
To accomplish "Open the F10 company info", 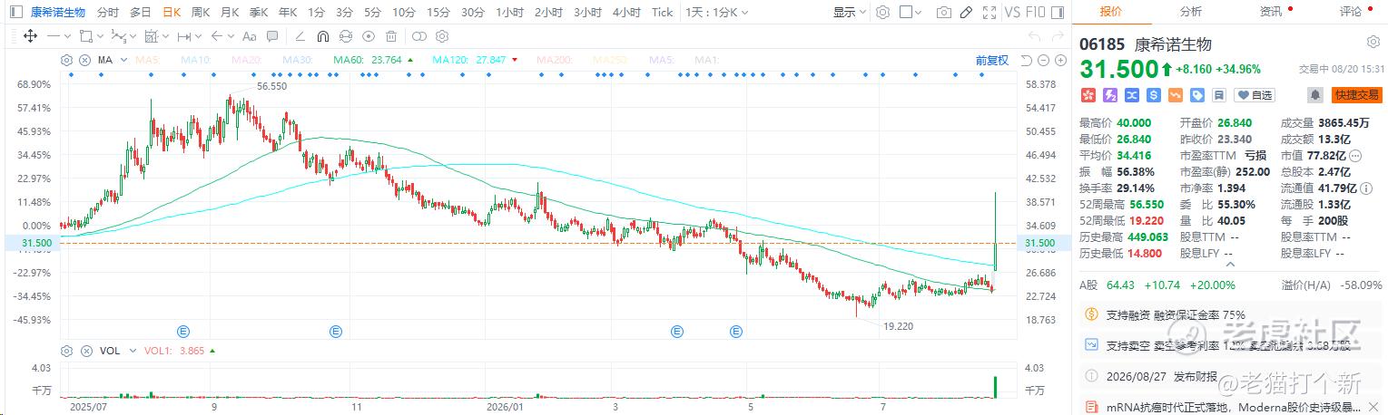I will (1036, 13).
